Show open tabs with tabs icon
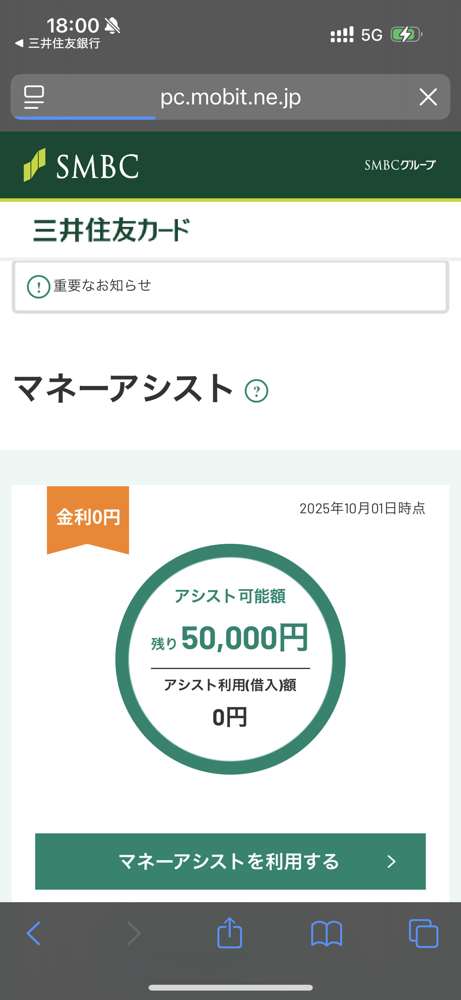The height and width of the screenshot is (1000, 461). pos(423,933)
